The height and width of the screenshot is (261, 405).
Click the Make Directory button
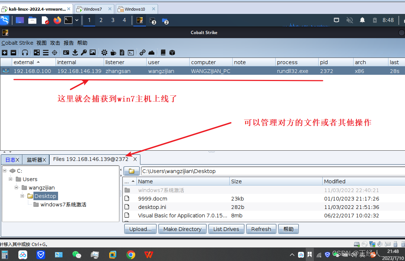coord(182,229)
